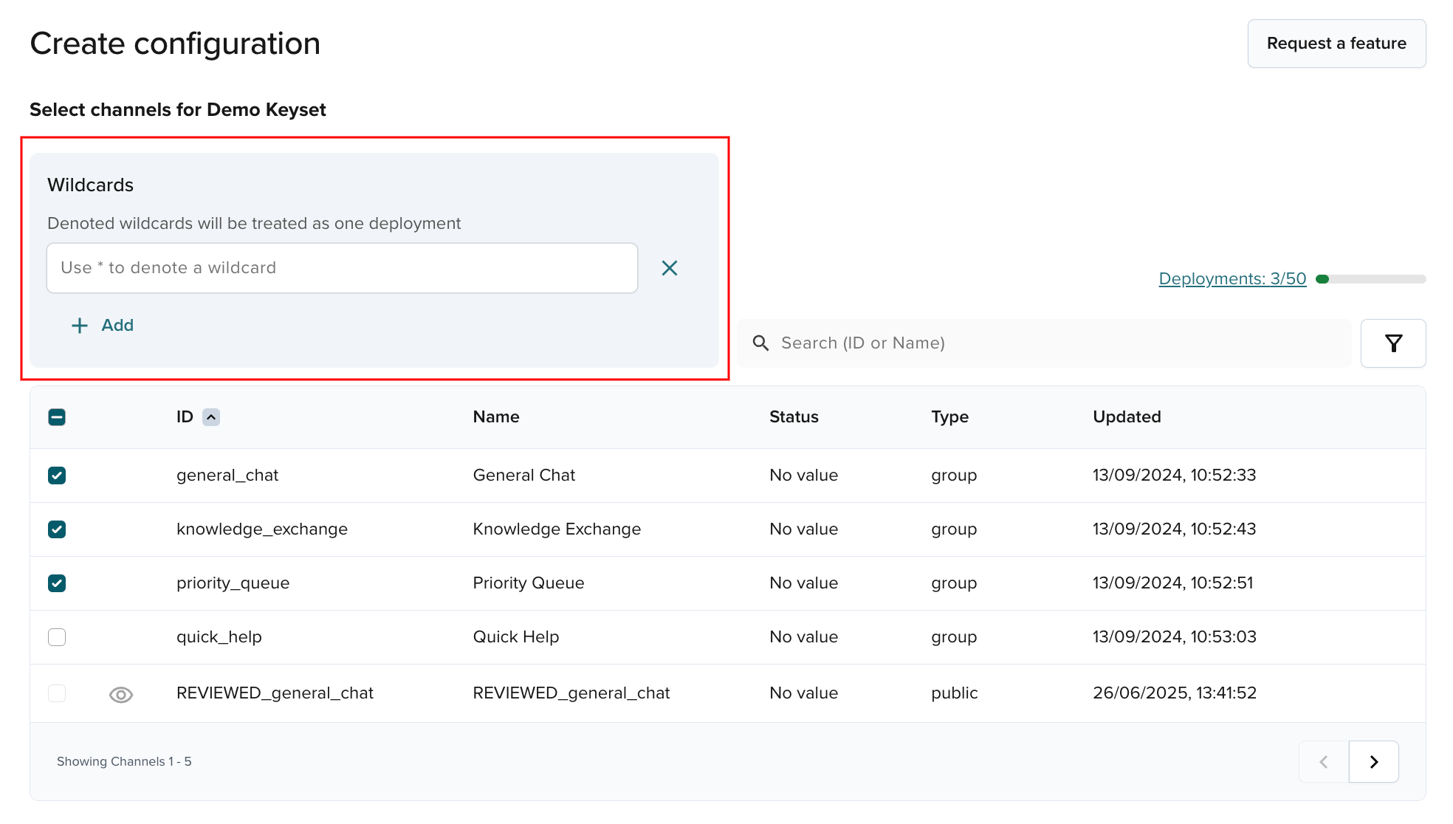Deselect the priority_queue channel
1453x824 pixels.
(57, 583)
